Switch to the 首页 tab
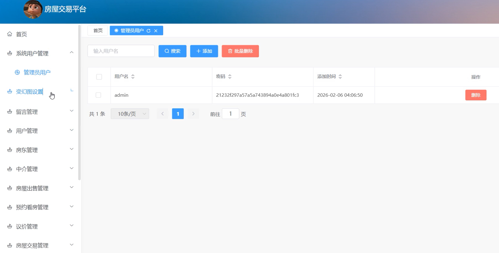This screenshot has height=253, width=499. (98, 31)
